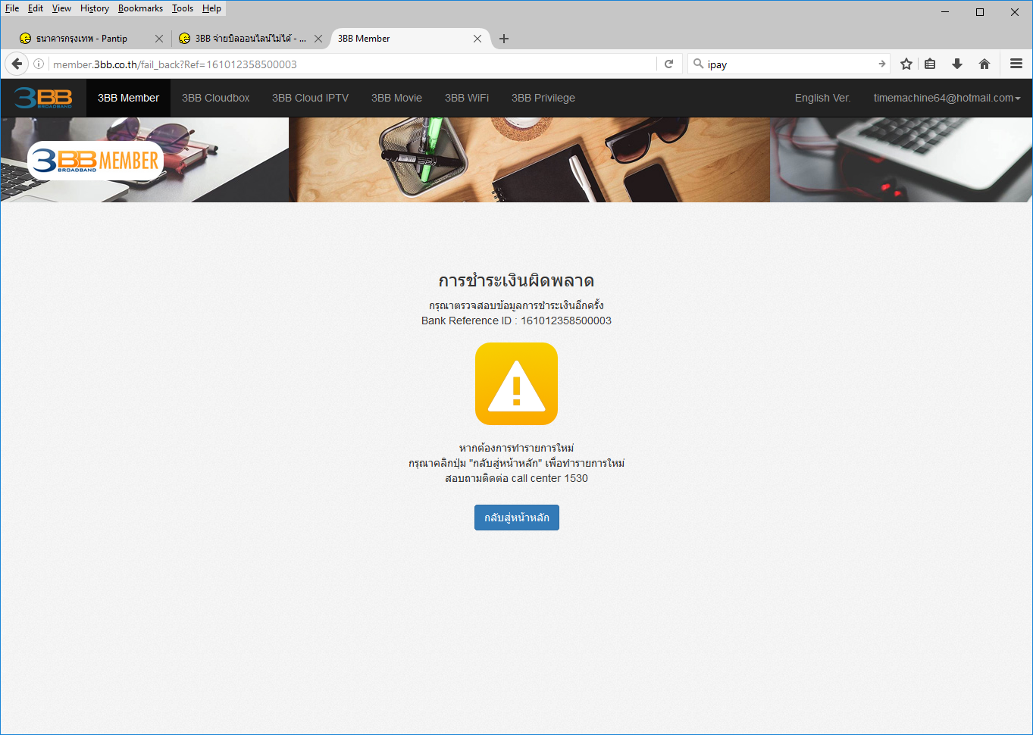1033x735 pixels.
Task: Open the Tools menu
Action: click(183, 8)
